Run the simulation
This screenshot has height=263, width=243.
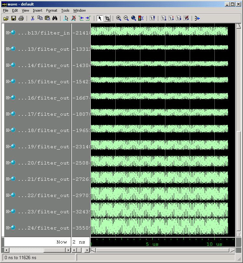pos(163,18)
